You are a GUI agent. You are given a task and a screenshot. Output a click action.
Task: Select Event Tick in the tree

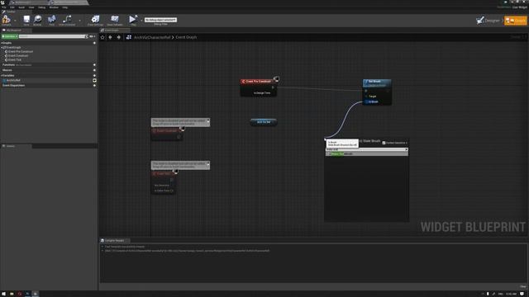pyautogui.click(x=13, y=59)
